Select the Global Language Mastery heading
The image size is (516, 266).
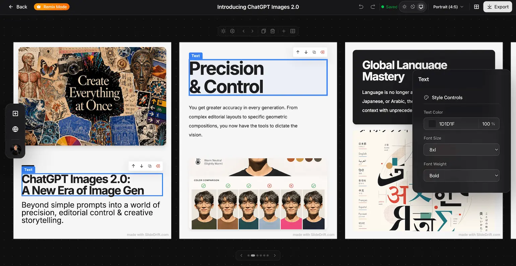point(404,71)
